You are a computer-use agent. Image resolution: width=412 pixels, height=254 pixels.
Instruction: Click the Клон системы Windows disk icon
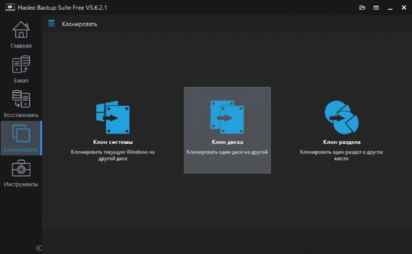112,117
